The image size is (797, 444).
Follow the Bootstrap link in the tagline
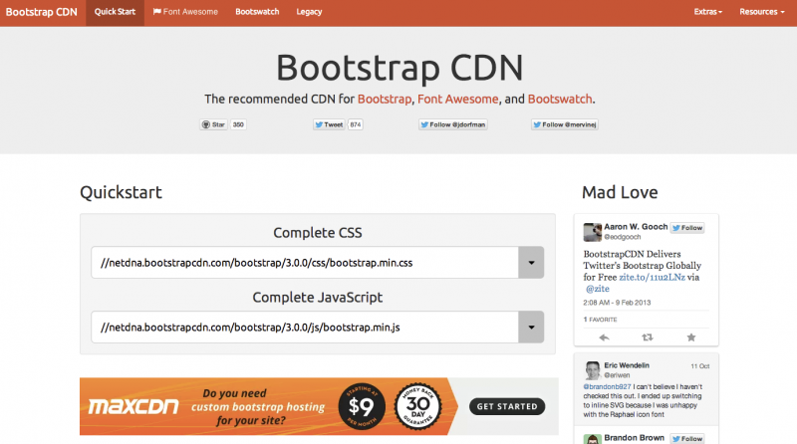pos(385,100)
